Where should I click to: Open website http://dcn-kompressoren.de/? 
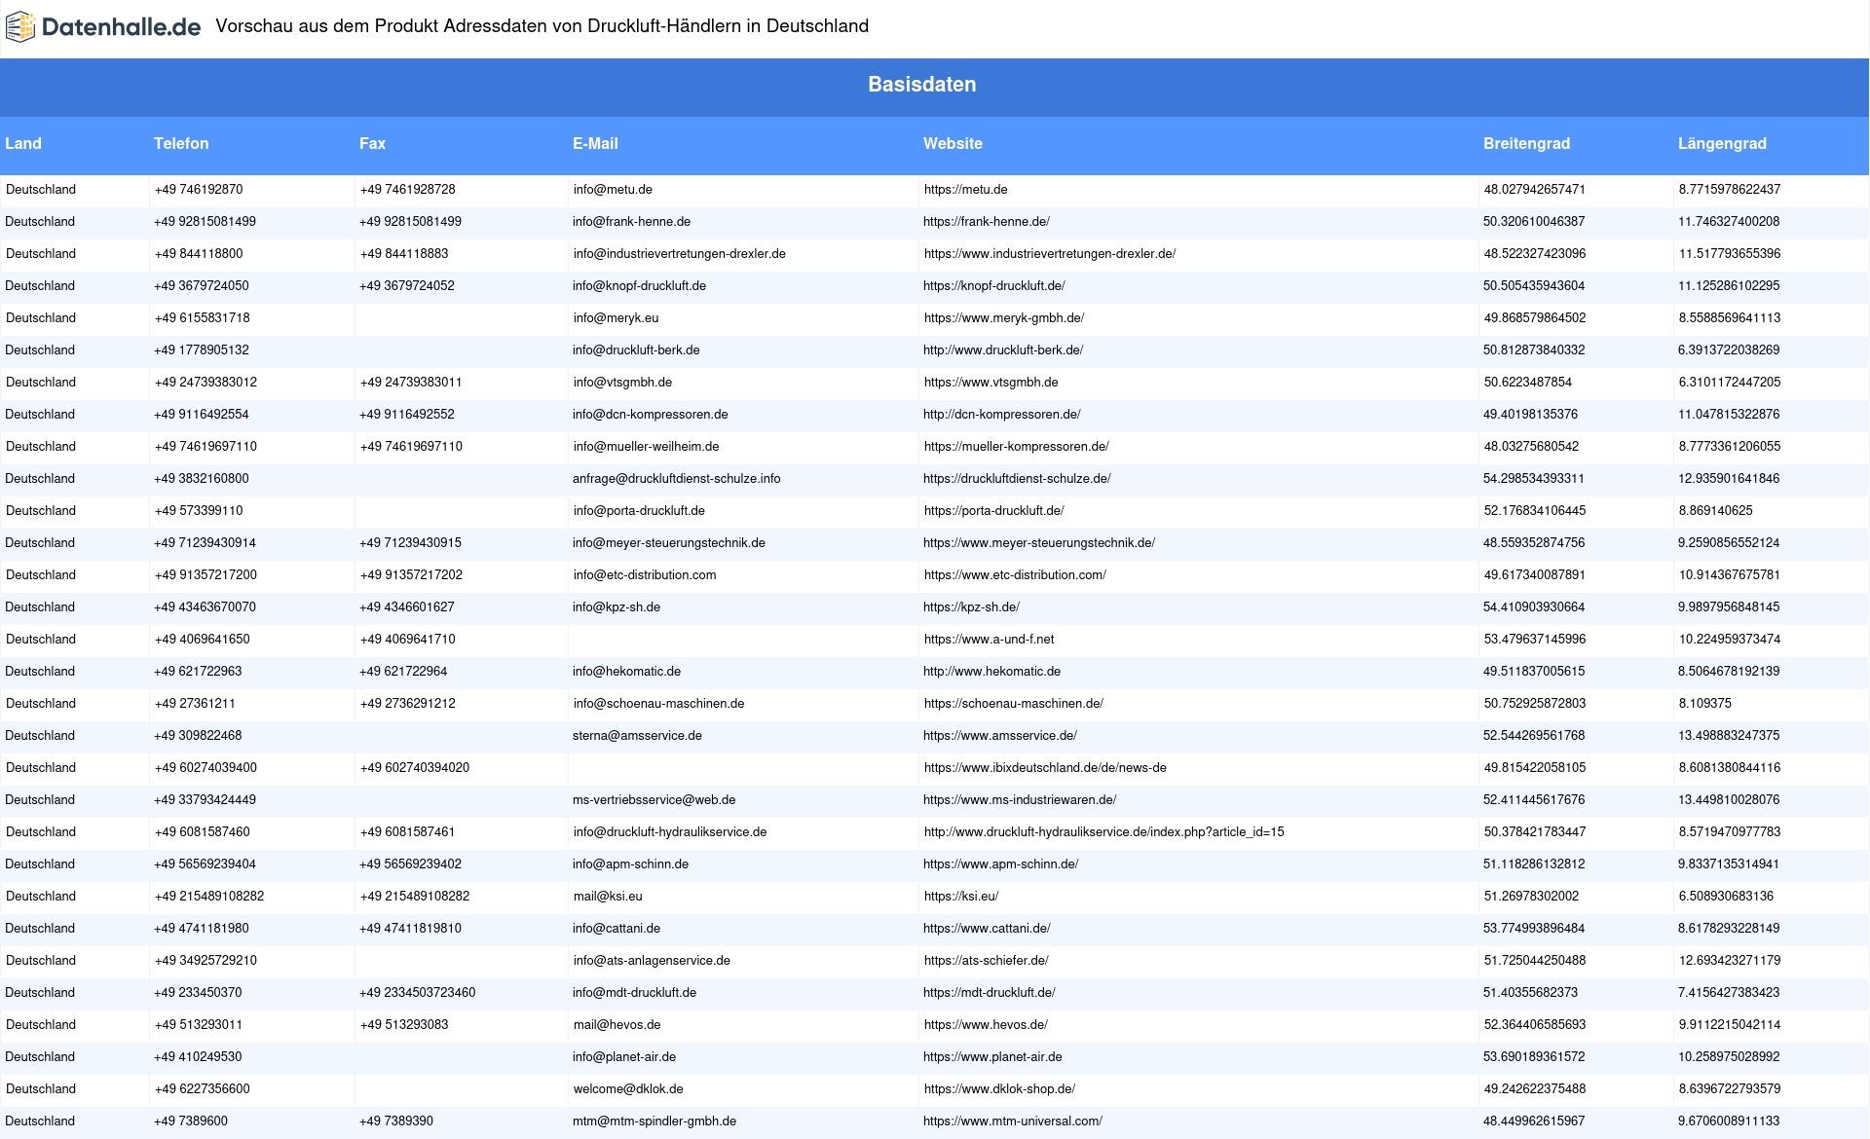[1002, 415]
